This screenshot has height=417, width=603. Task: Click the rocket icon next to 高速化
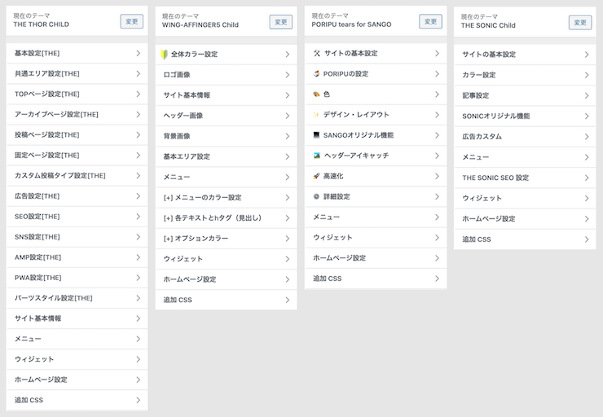point(317,176)
